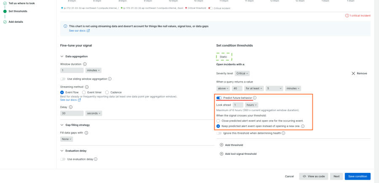379x183 pixels.
Task: Click info icon in streaming data notice
Action: coord(65,26)
